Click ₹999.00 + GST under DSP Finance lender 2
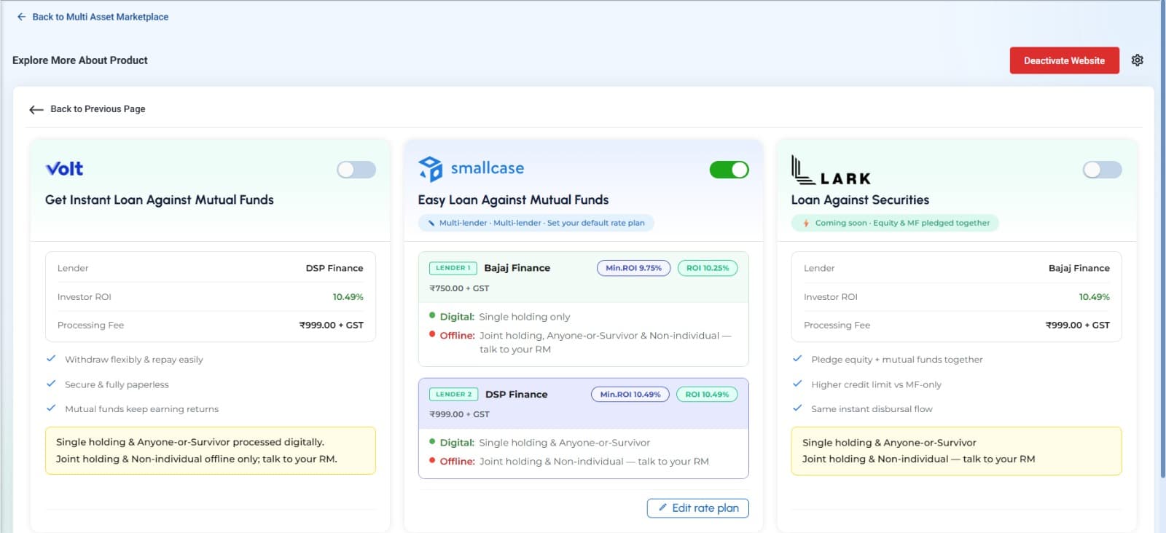 pyautogui.click(x=459, y=414)
